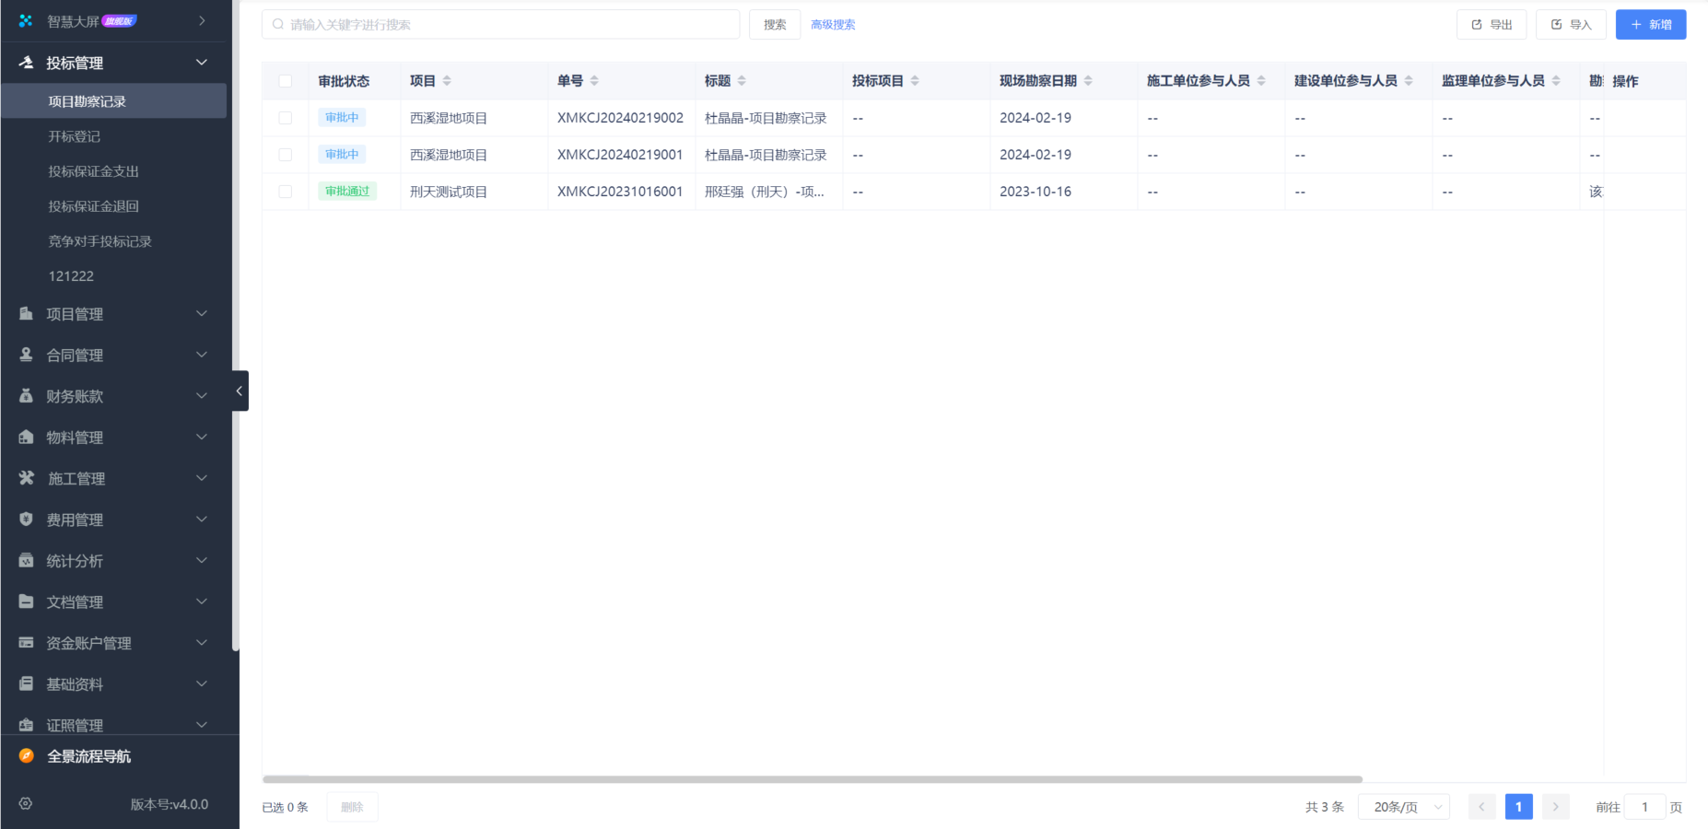Check the row for 刑天测试项目
This screenshot has width=1708, height=829.
point(286,192)
